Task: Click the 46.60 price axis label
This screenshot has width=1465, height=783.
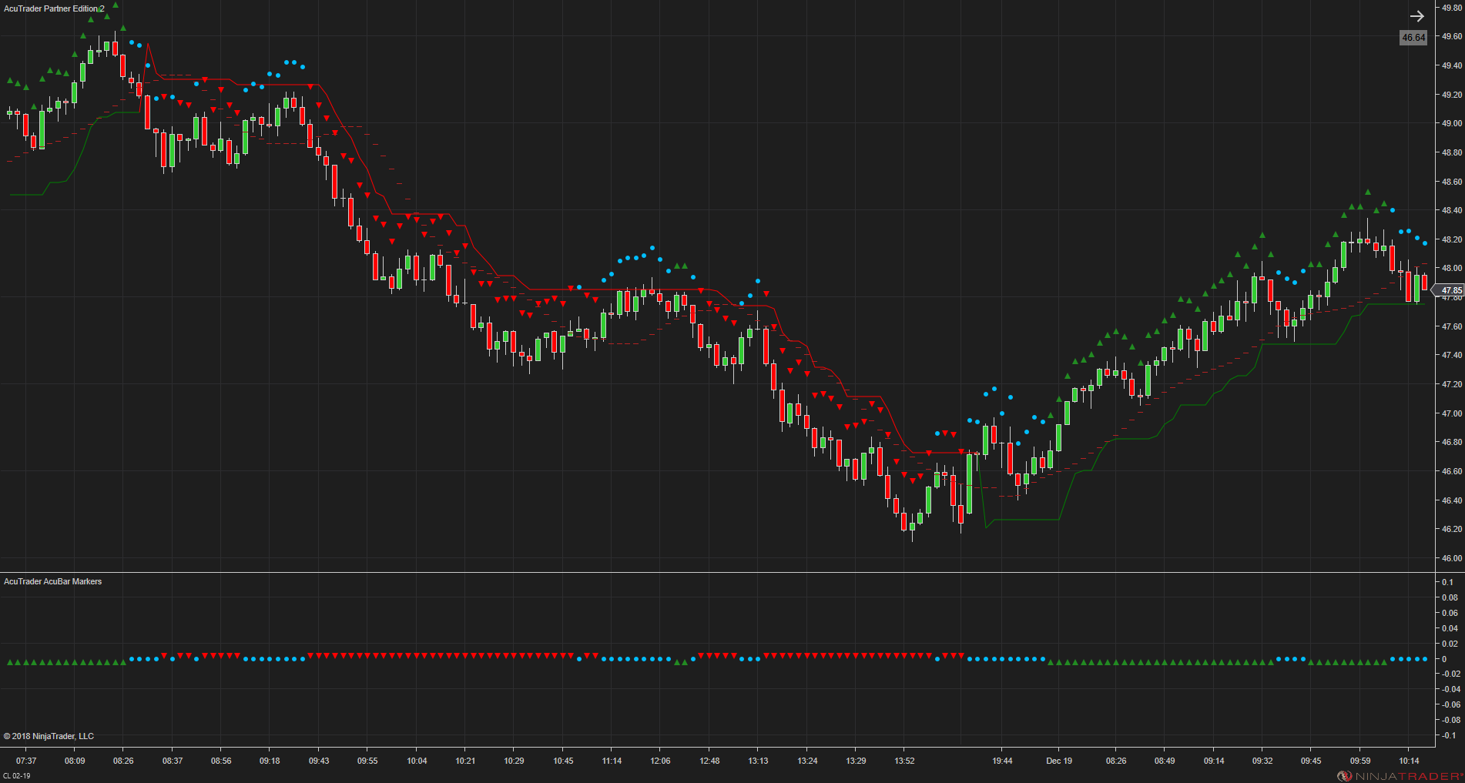Action: click(1452, 471)
